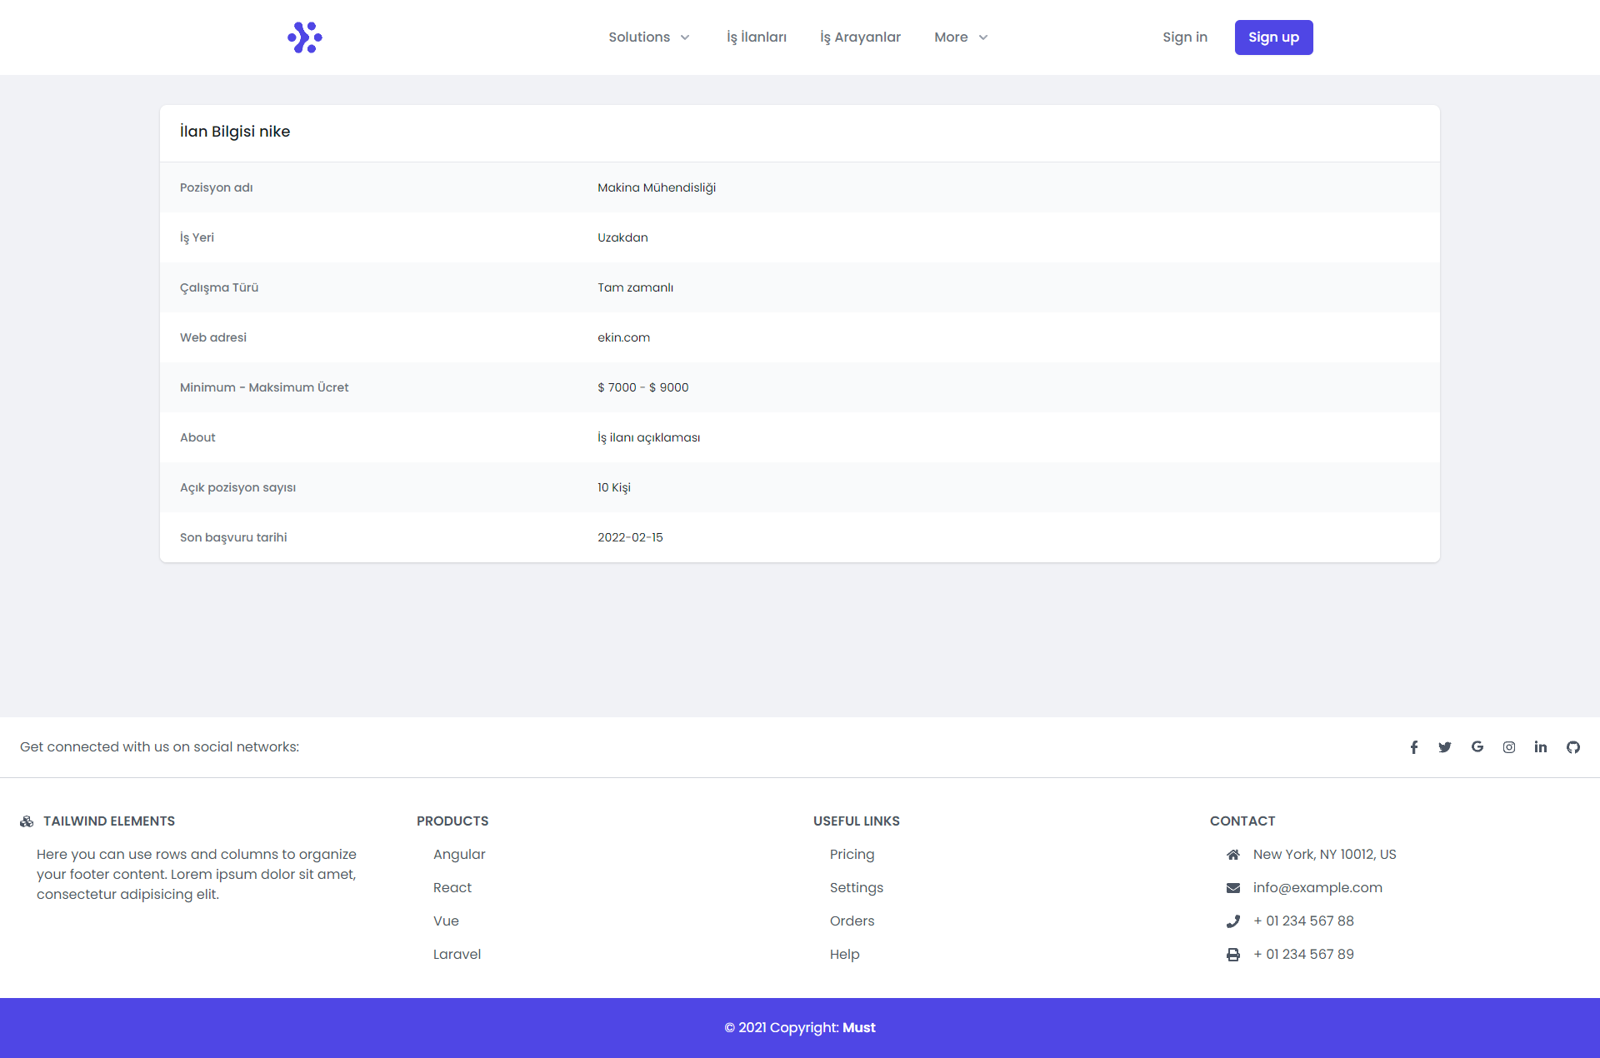The width and height of the screenshot is (1600, 1058).
Task: Click the envelope icon beside info@example.com
Action: point(1233,887)
